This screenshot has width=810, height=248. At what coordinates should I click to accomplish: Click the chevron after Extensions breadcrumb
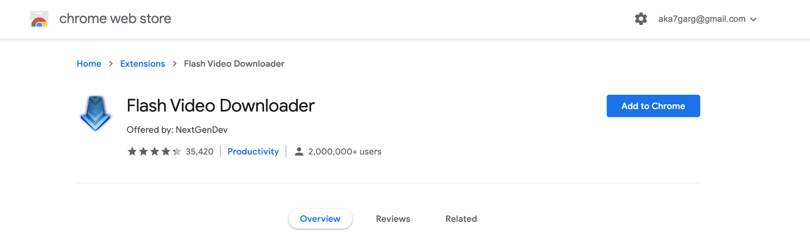coord(175,64)
